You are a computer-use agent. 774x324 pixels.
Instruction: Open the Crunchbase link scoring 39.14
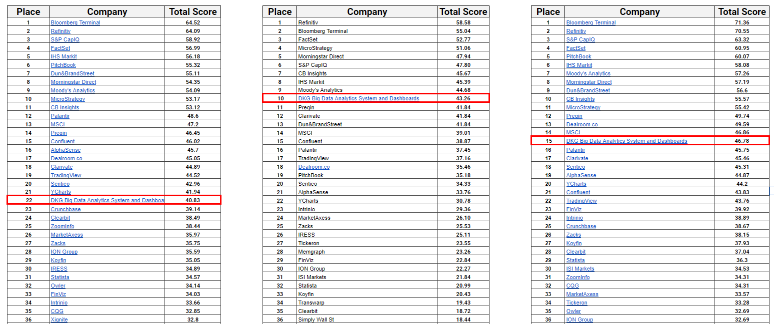click(65, 209)
